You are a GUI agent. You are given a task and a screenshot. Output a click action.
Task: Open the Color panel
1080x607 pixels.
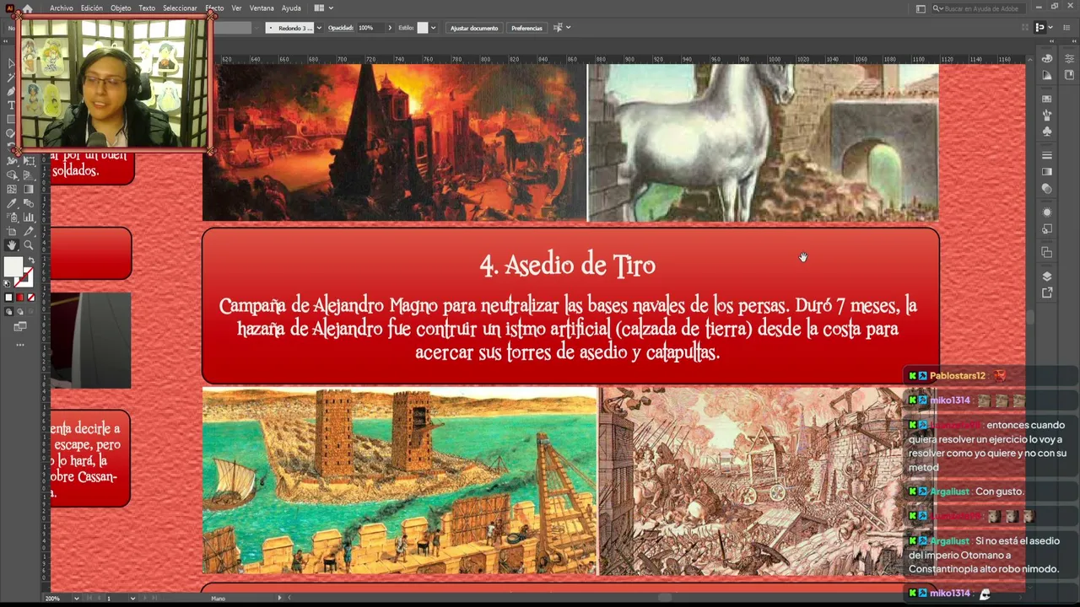pos(1047,58)
